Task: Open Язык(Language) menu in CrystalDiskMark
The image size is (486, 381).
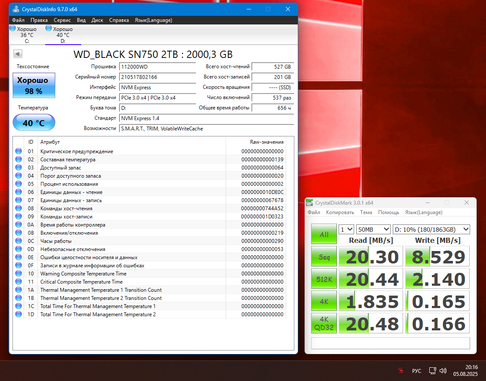Action: (x=424, y=212)
